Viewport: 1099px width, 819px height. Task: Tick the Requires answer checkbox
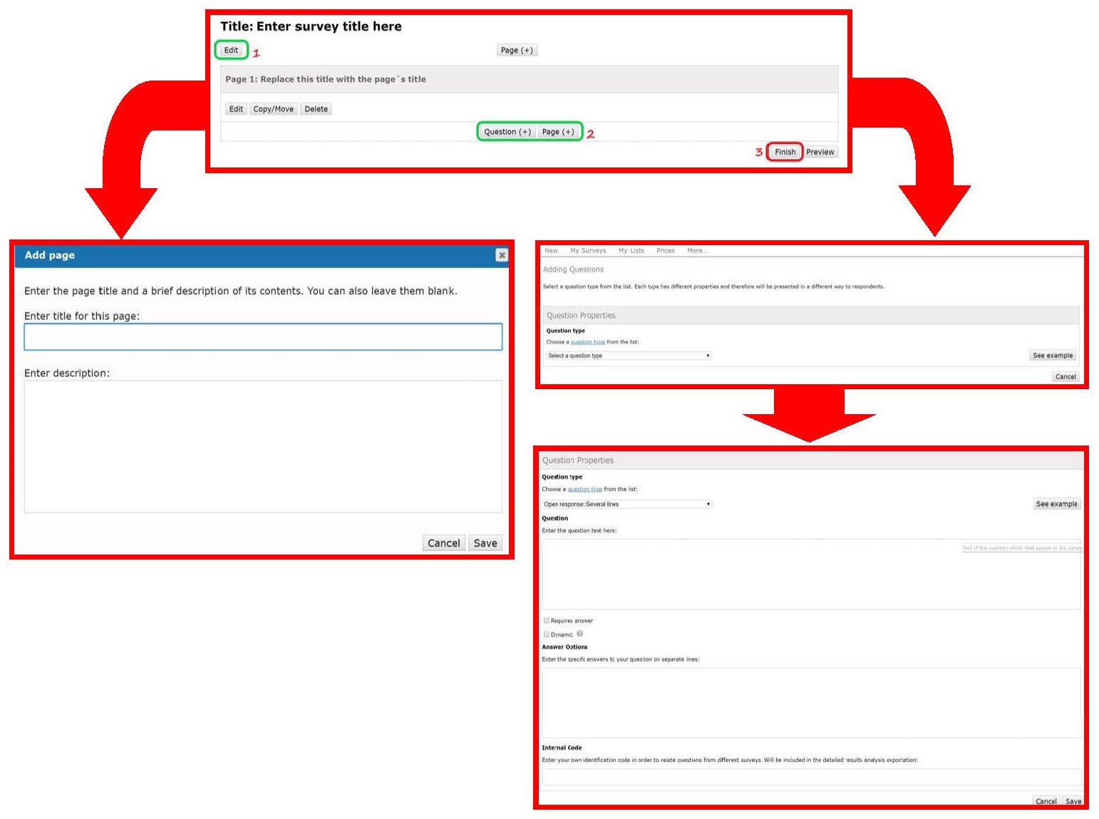547,620
